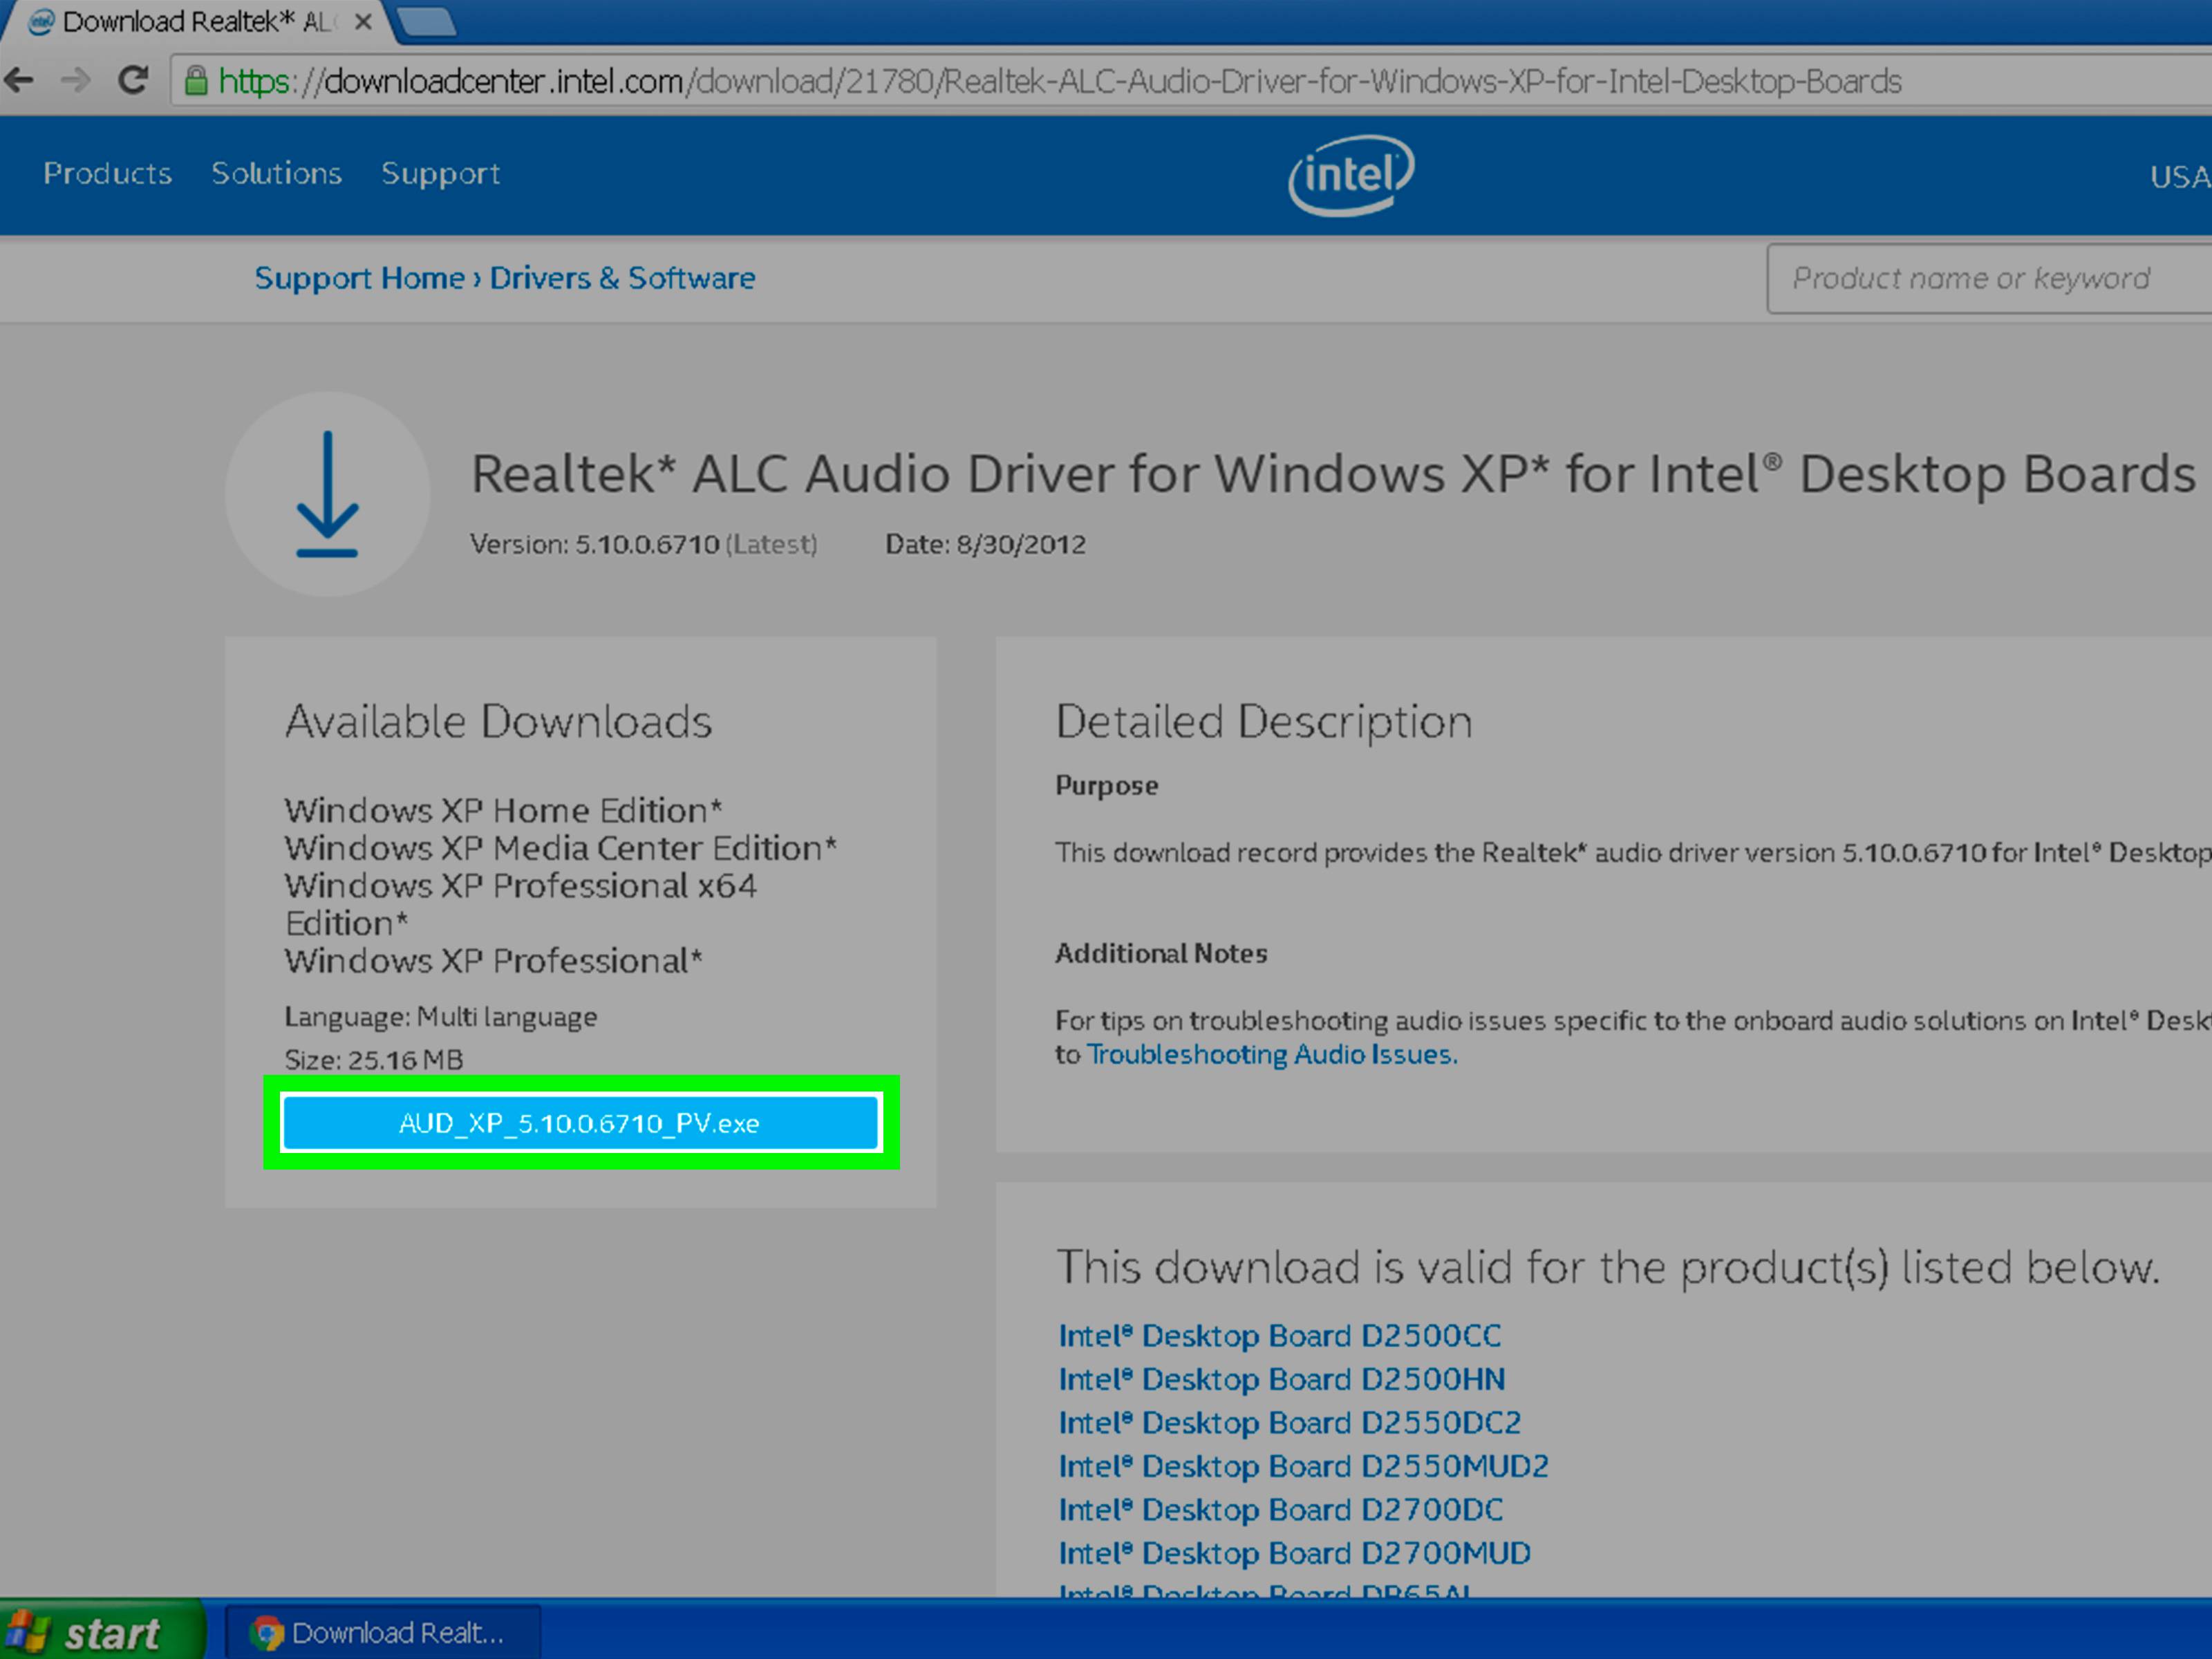Open Intel Desktop Board D2700DC link

pyautogui.click(x=1280, y=1510)
